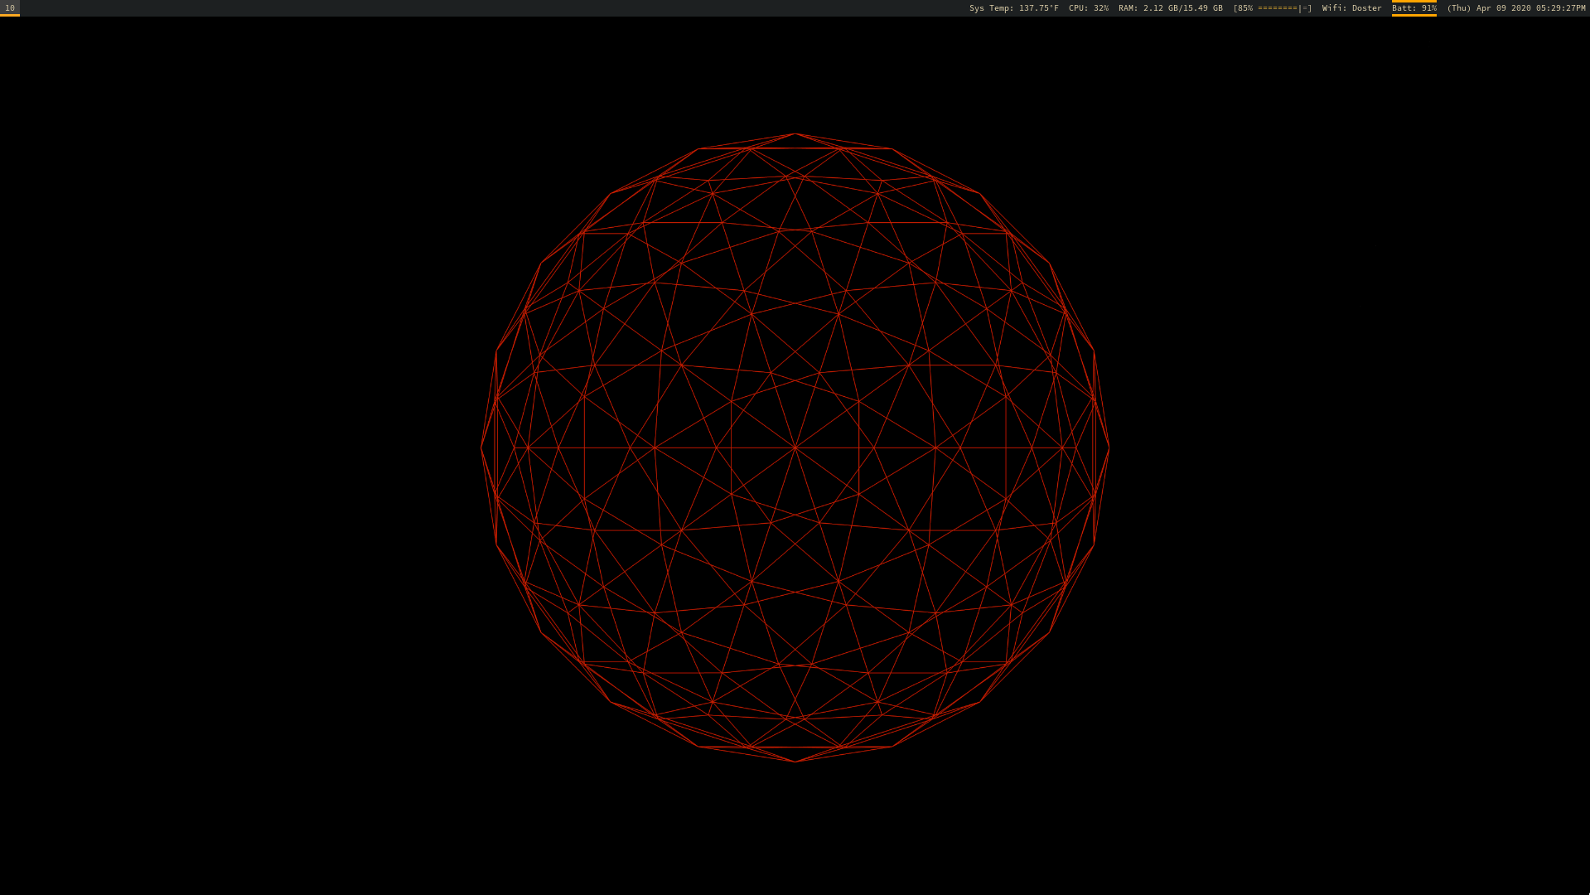Click the rightmost point of the sphere

1108,448
